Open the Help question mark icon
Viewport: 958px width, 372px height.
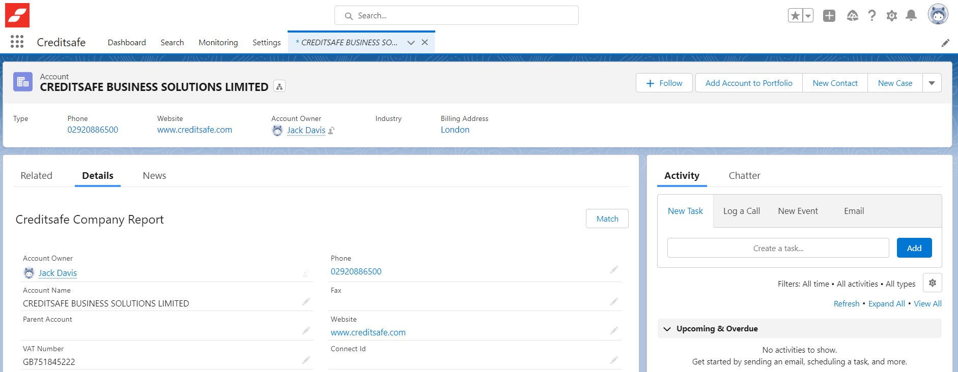(872, 16)
